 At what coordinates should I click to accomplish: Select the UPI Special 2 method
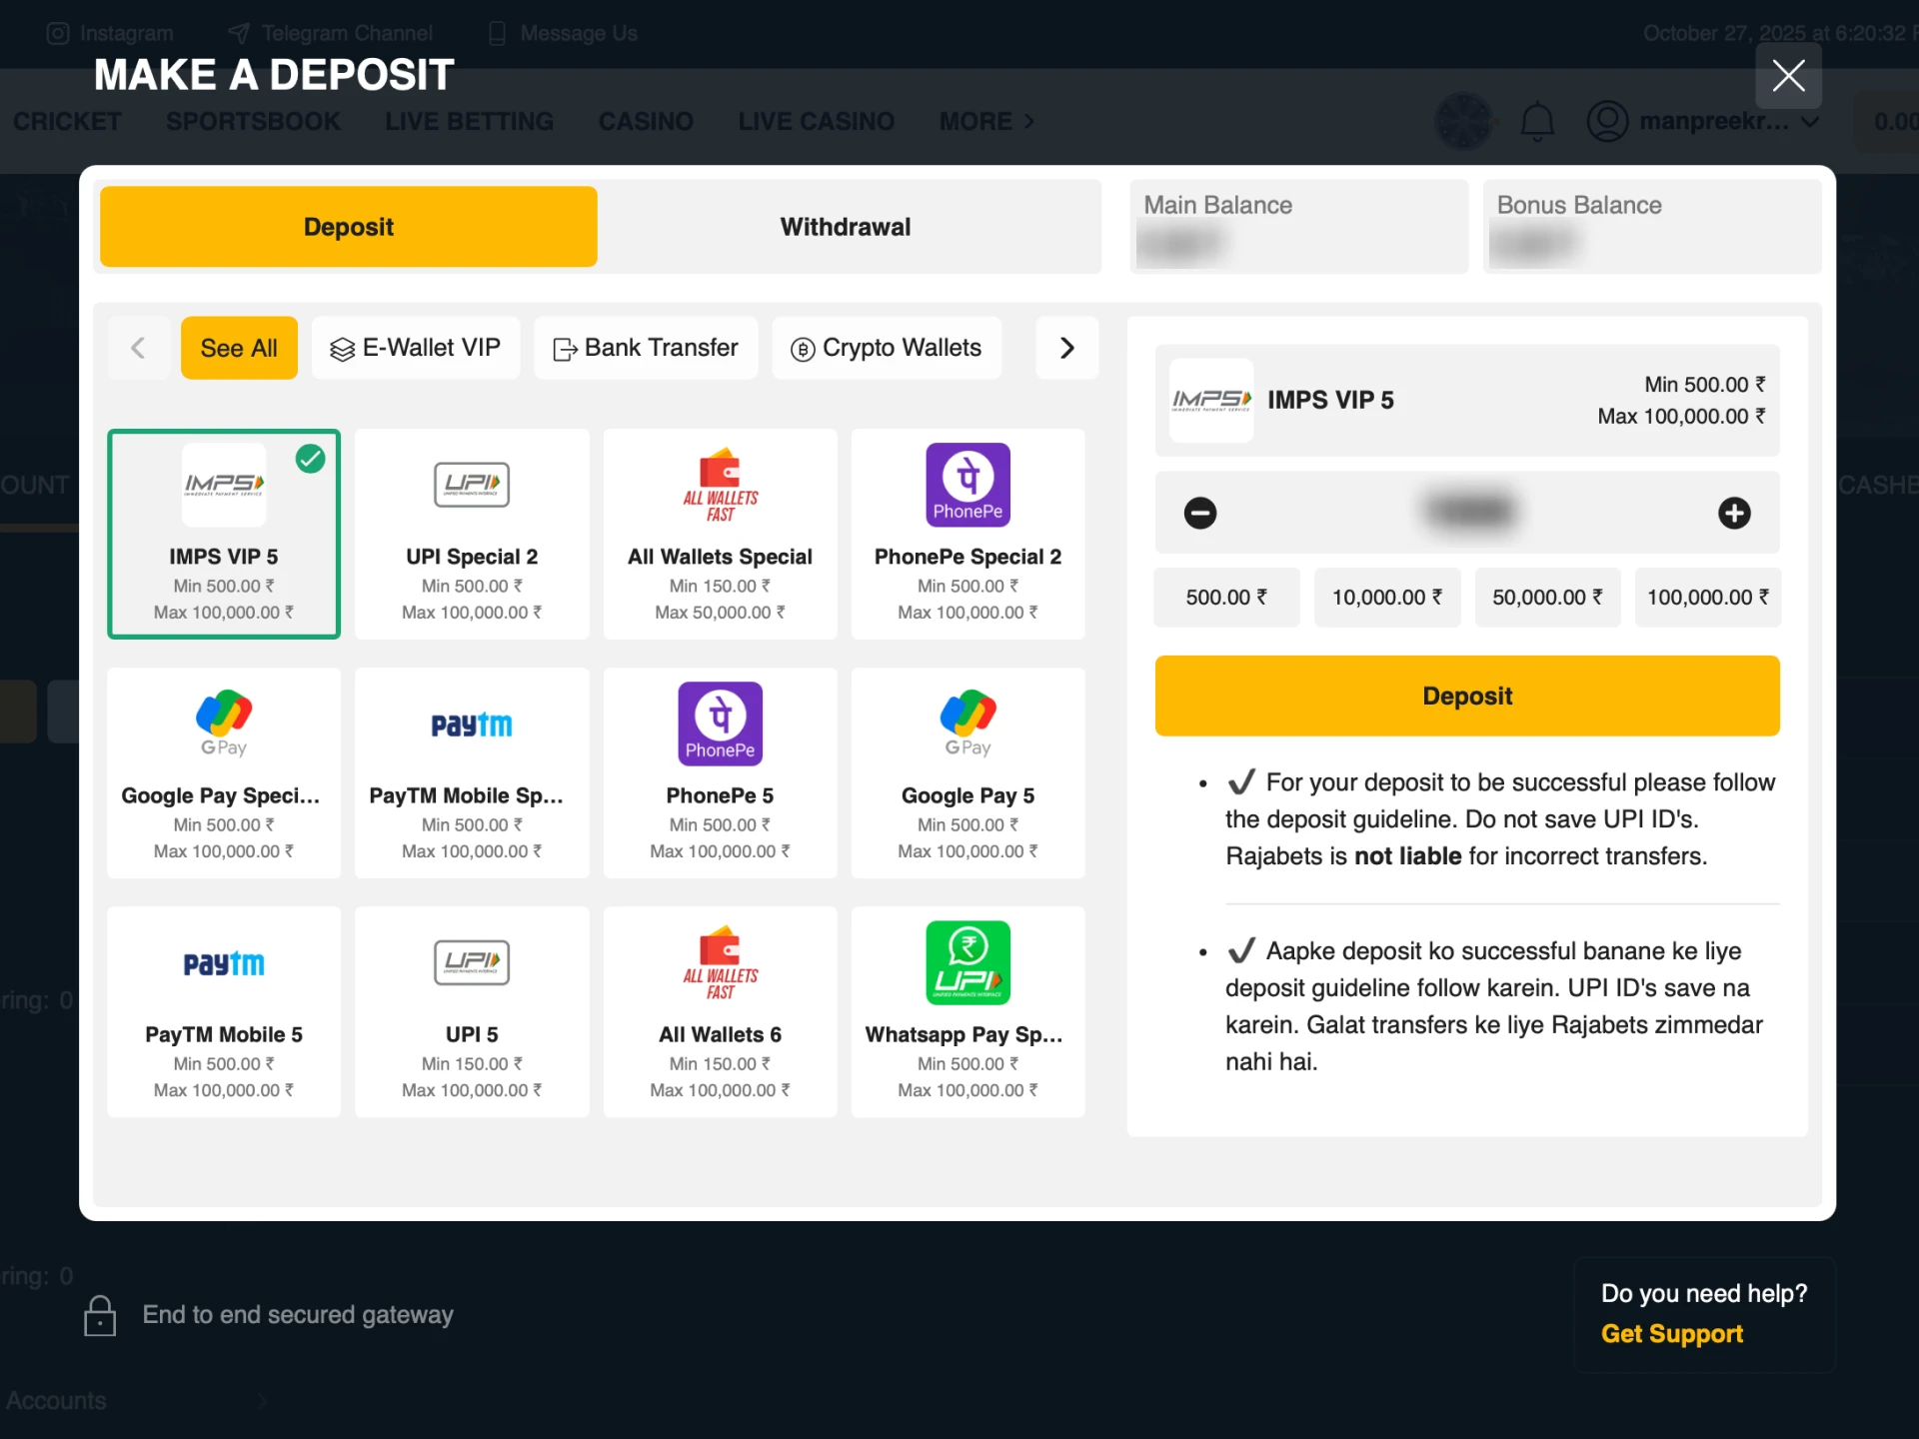click(471, 534)
